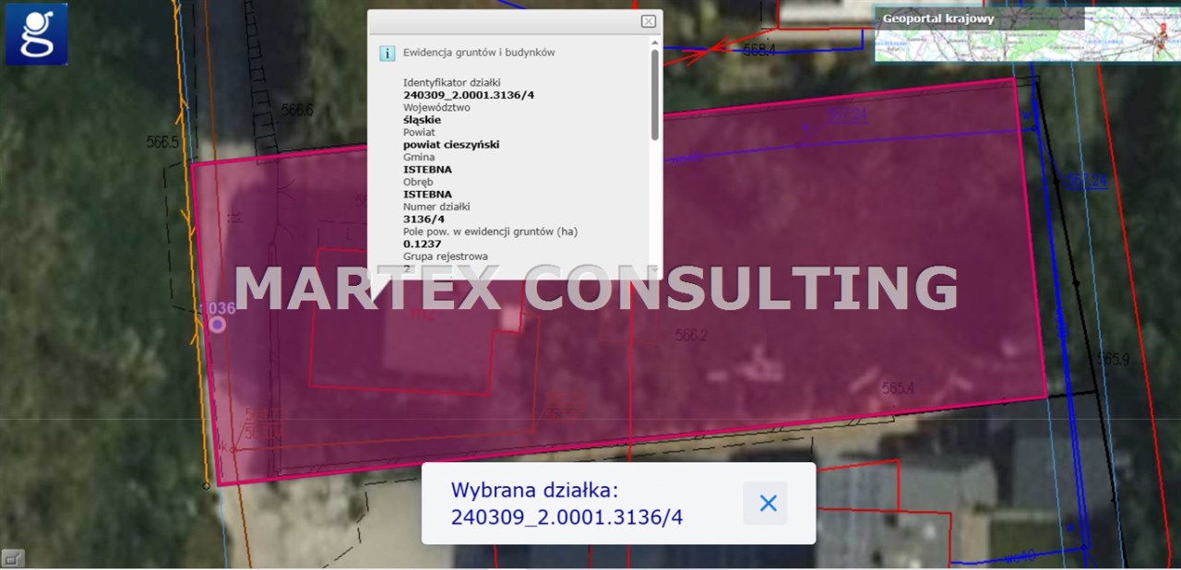This screenshot has width=1181, height=570.
Task: Click the blue info icon in popup
Action: 388,53
